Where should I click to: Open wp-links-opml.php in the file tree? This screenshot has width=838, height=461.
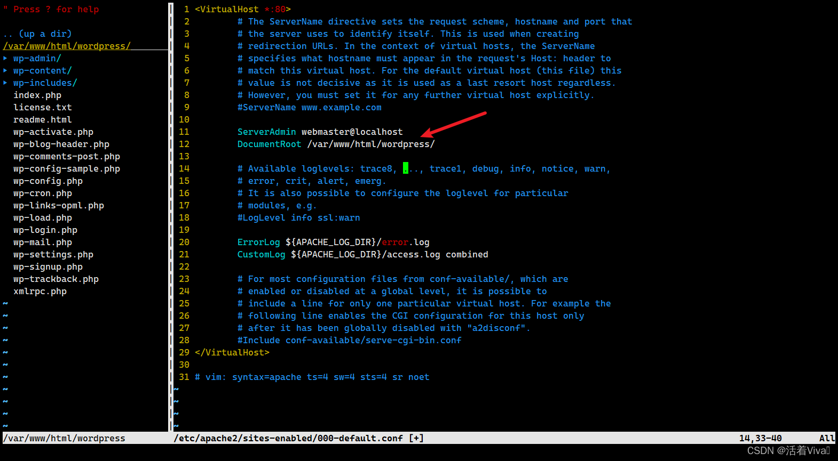(59, 205)
